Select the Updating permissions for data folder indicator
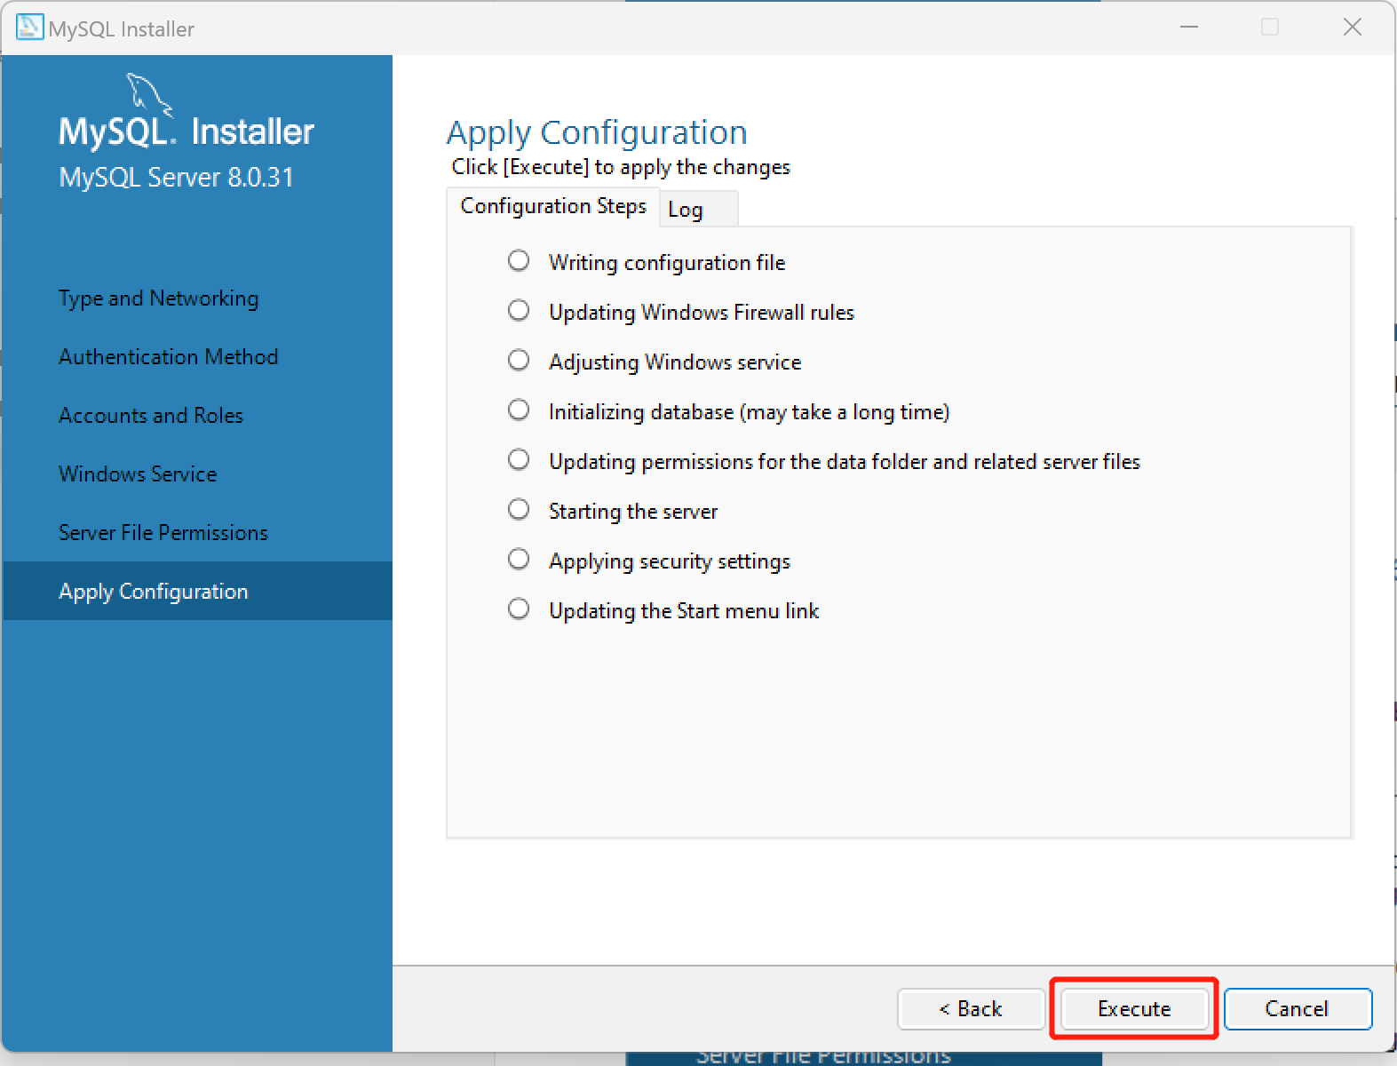 pos(519,459)
